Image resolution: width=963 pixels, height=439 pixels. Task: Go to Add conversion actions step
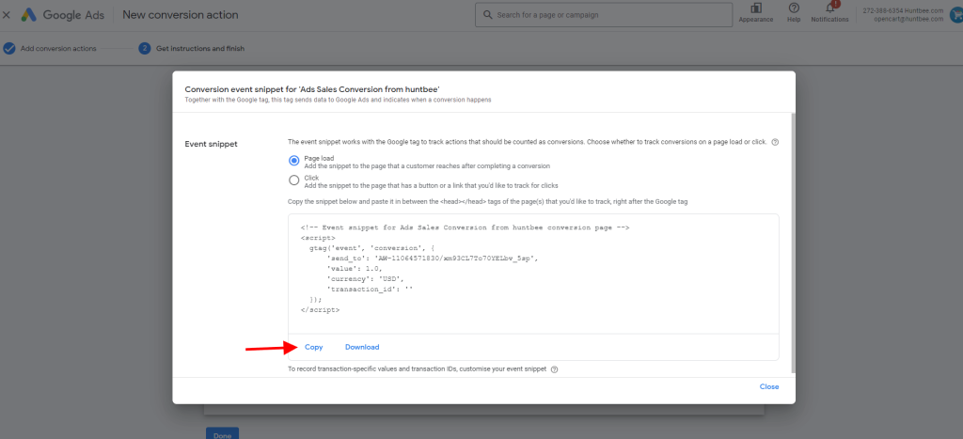pos(58,49)
